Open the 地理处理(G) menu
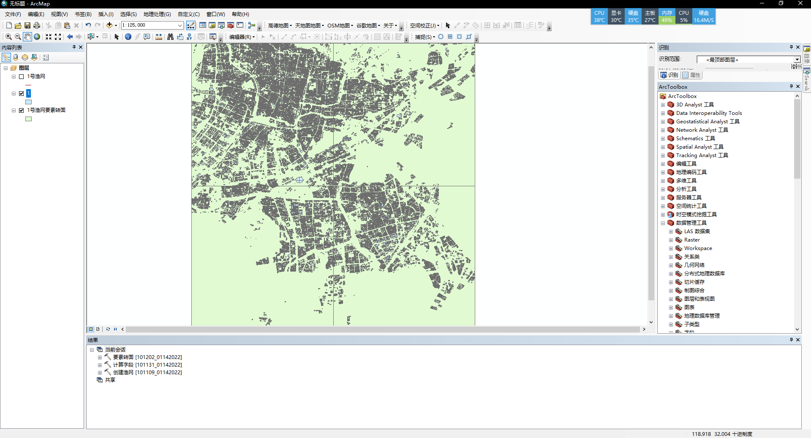This screenshot has height=438, width=811. [157, 14]
